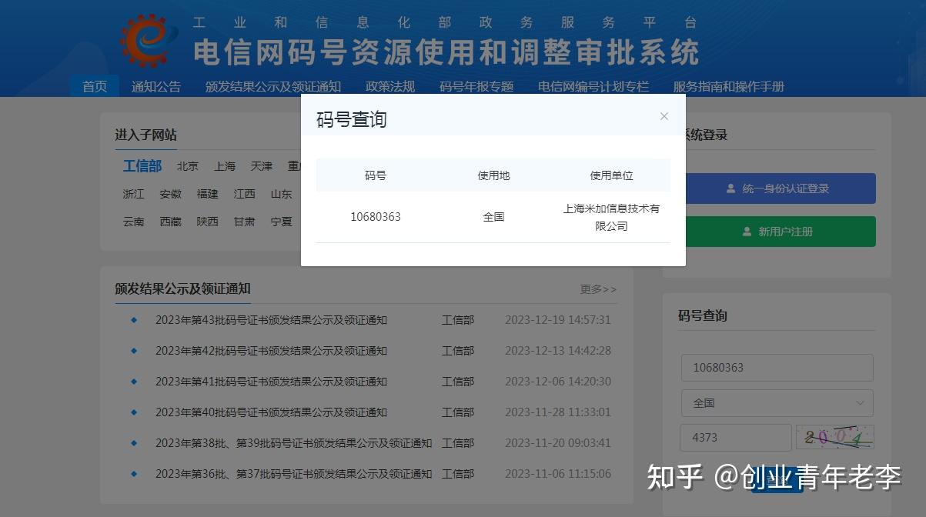
Task: Click the 码号 input field containing 10680363
Action: (777, 368)
